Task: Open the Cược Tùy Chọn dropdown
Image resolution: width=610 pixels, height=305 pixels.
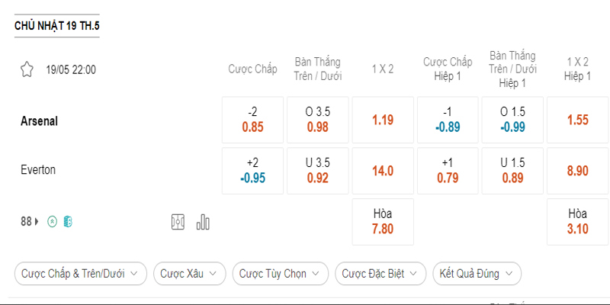Action: point(280,273)
